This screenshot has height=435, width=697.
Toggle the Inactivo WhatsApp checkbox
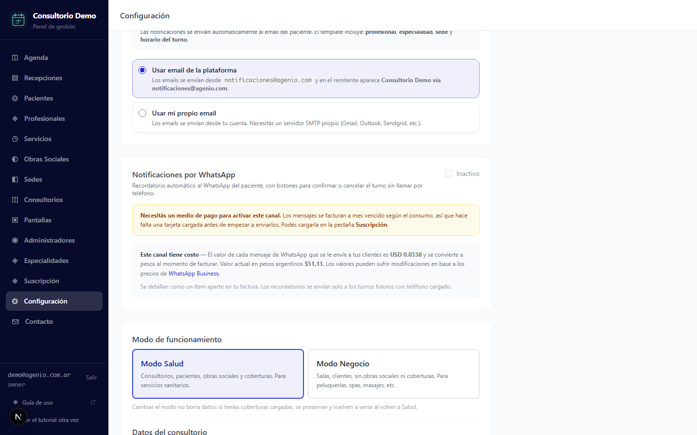(449, 174)
